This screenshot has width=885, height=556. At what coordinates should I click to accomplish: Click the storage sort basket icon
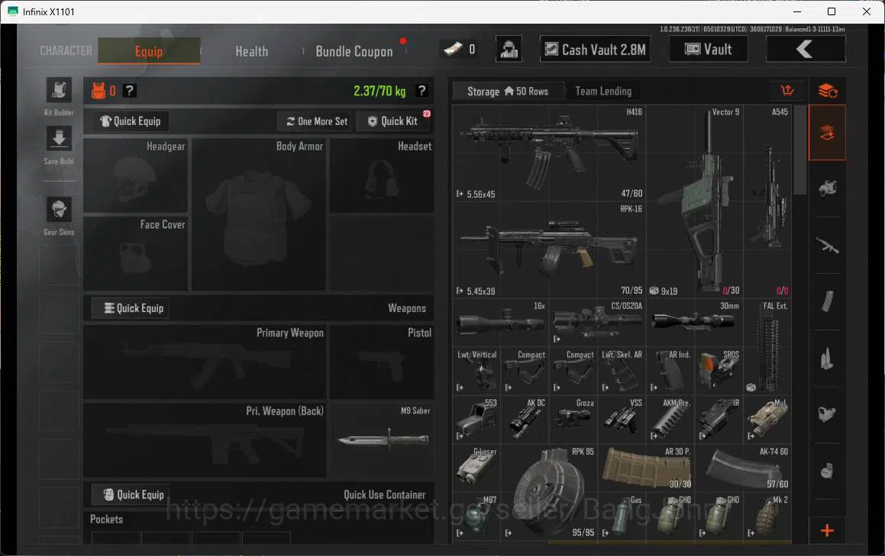point(787,91)
